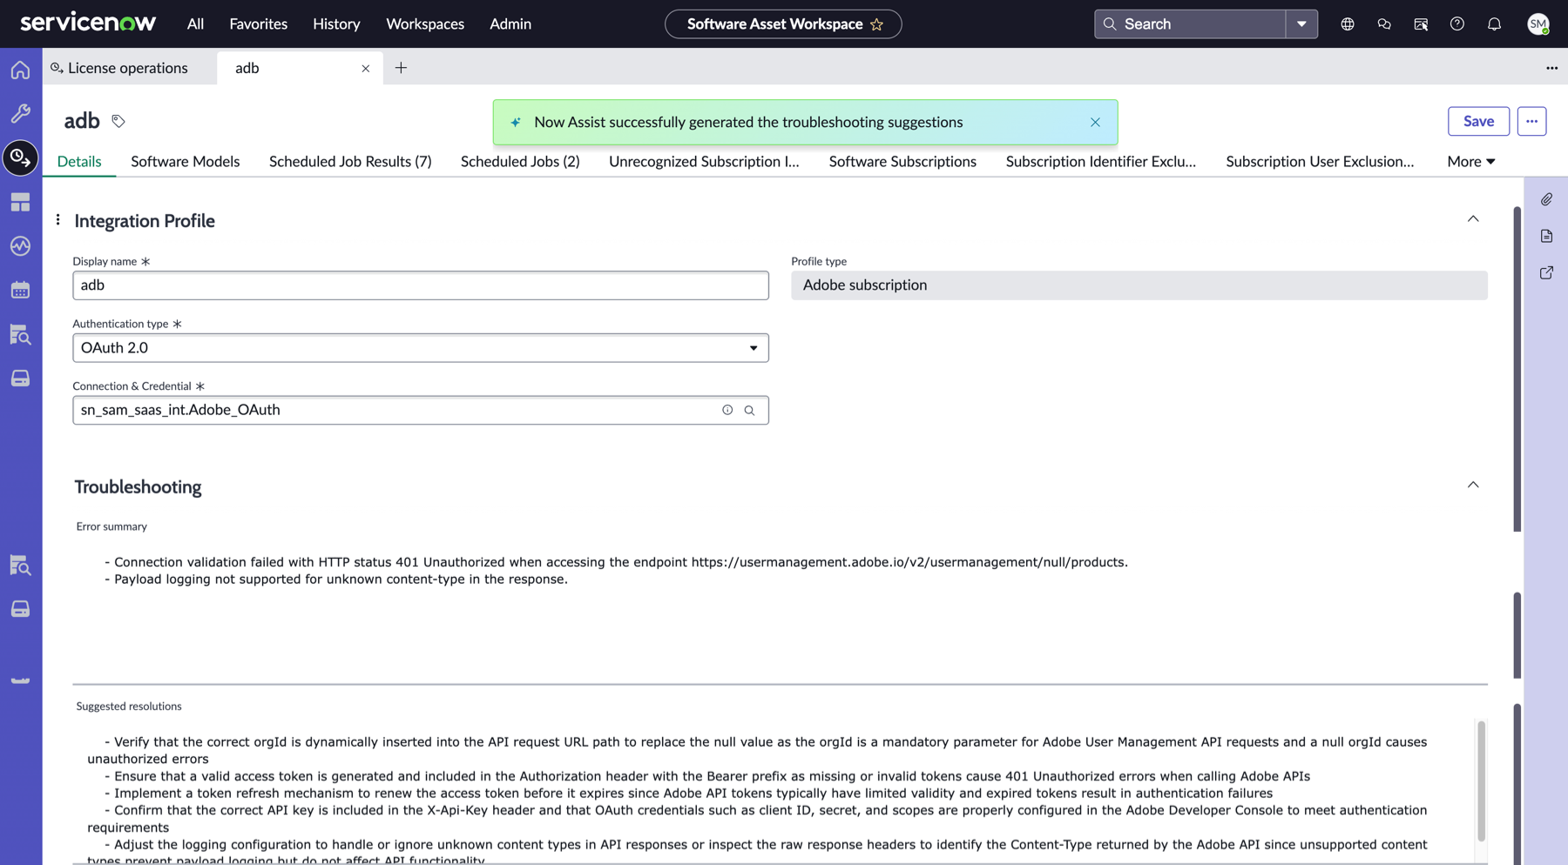The height and width of the screenshot is (865, 1568).
Task: Click the Suggested resolutions inner scrollbar
Action: (1481, 781)
